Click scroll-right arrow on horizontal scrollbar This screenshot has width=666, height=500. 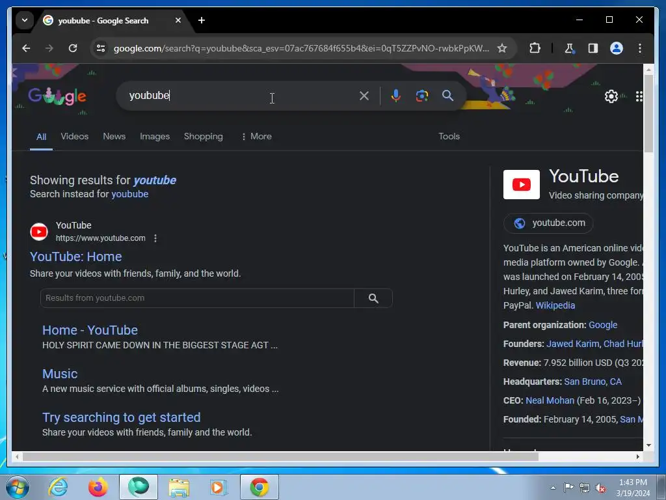pos(637,457)
